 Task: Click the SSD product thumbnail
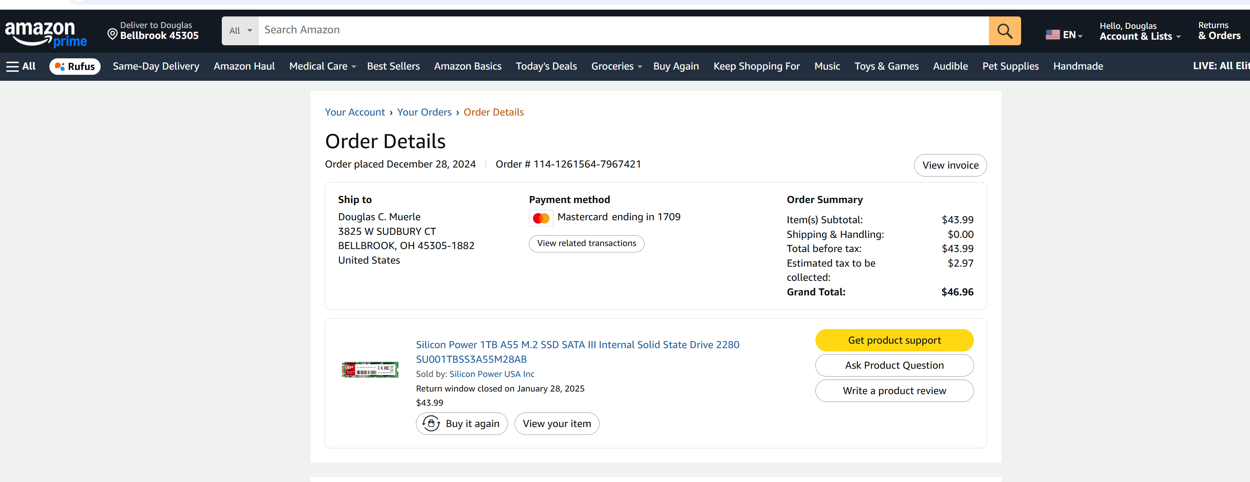tap(370, 370)
